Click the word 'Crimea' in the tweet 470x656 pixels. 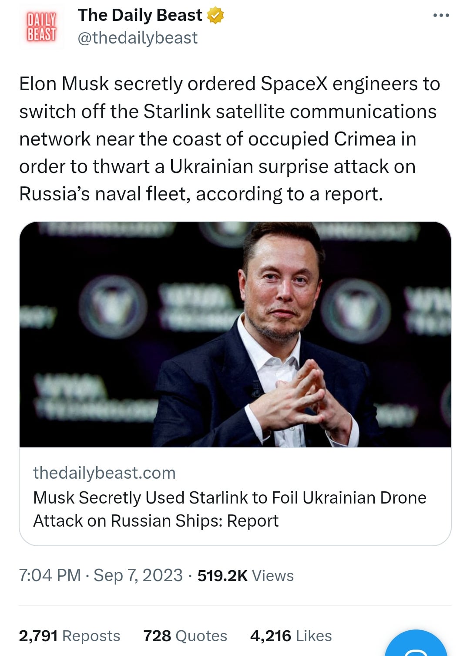pyautogui.click(x=365, y=139)
